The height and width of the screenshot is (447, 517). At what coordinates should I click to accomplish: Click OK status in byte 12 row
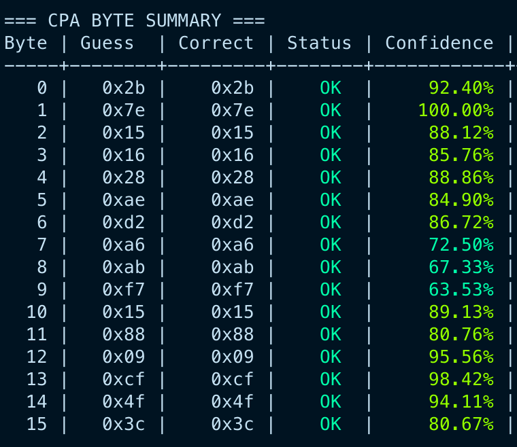click(x=331, y=357)
